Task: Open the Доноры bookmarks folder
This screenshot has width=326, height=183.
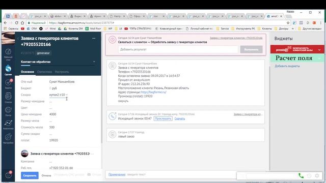Action: pyautogui.click(x=282, y=28)
